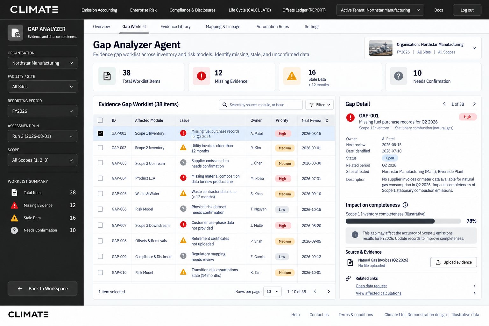Screen dimensions: 489x326
Task: Click the organisation facility thumbnail image
Action: click(x=380, y=48)
